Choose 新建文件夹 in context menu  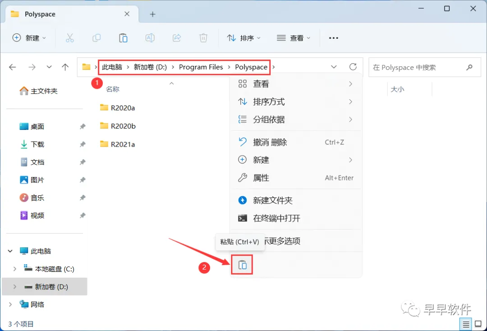296,200
